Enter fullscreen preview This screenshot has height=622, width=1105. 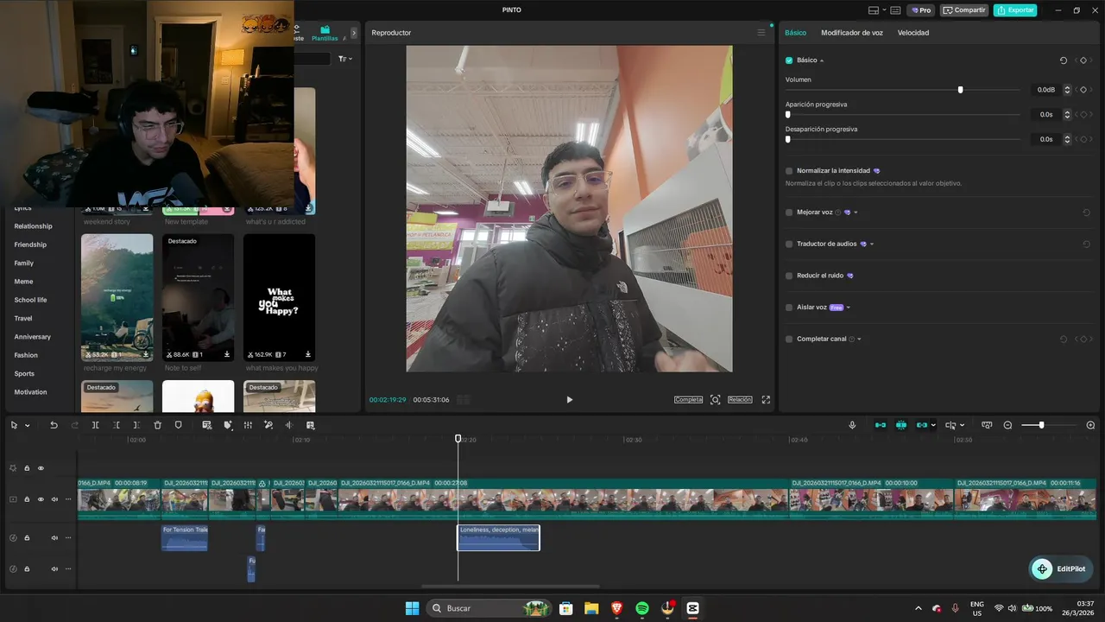766,400
